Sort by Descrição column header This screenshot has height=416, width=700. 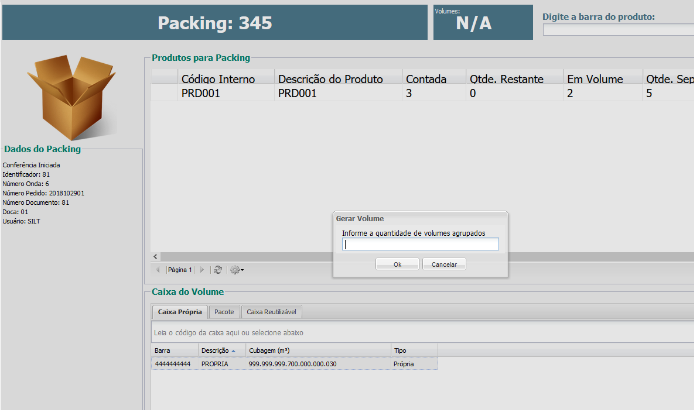pos(222,350)
